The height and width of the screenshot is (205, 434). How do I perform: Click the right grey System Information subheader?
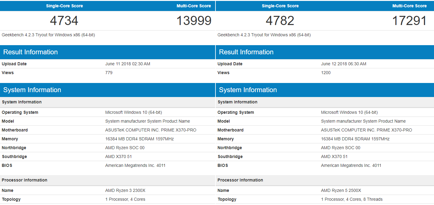pyautogui.click(x=325, y=102)
